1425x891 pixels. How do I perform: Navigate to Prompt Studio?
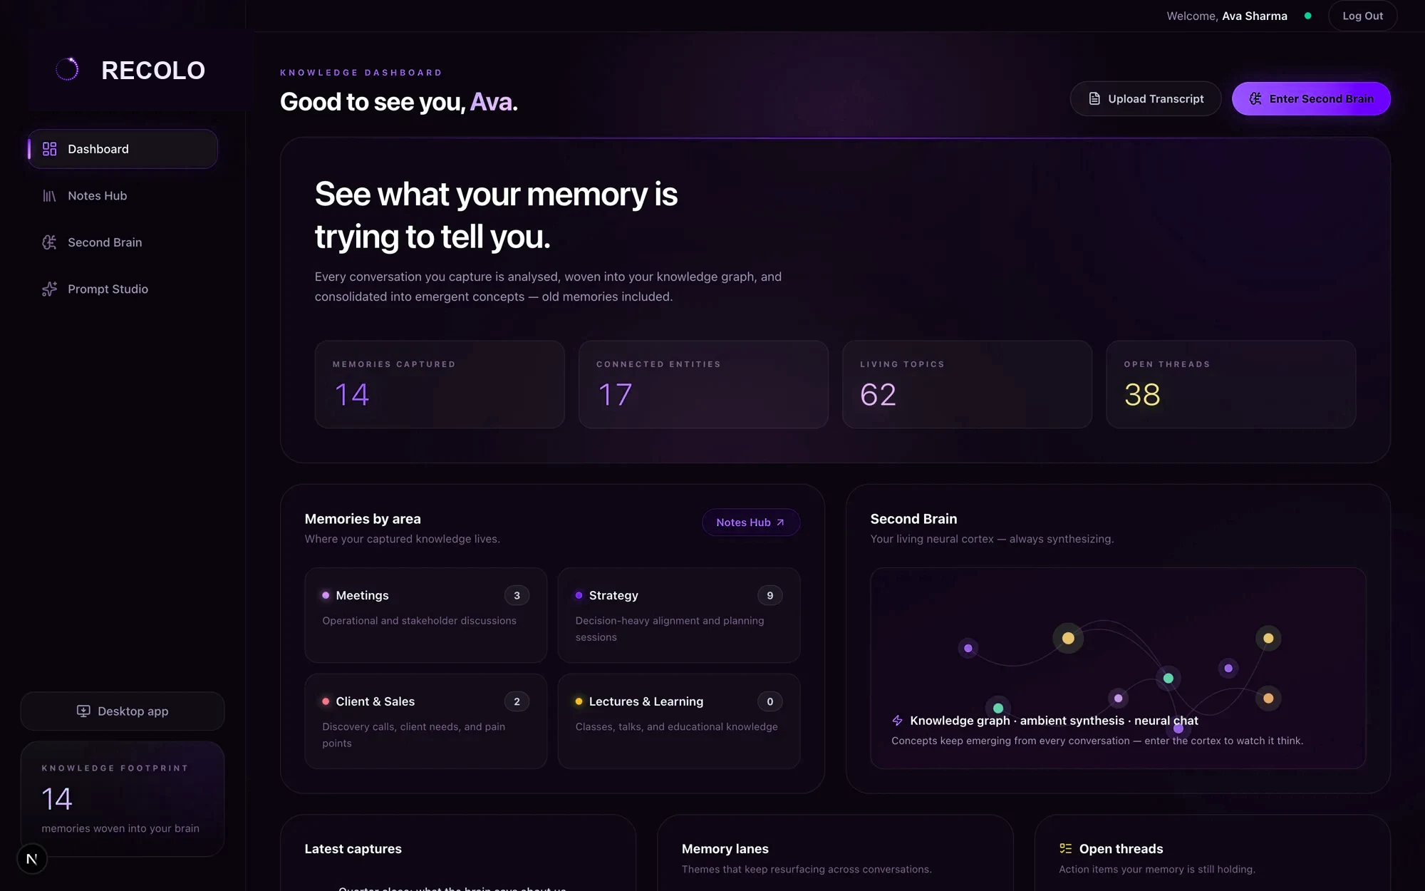tap(123, 289)
